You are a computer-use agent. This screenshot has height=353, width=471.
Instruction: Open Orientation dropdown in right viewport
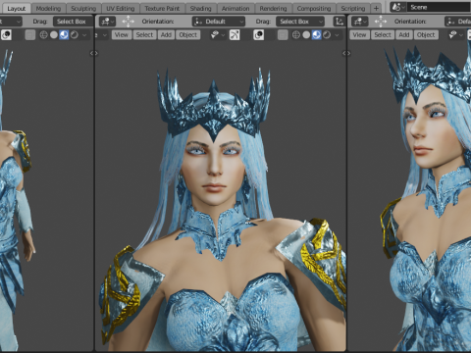(458, 22)
